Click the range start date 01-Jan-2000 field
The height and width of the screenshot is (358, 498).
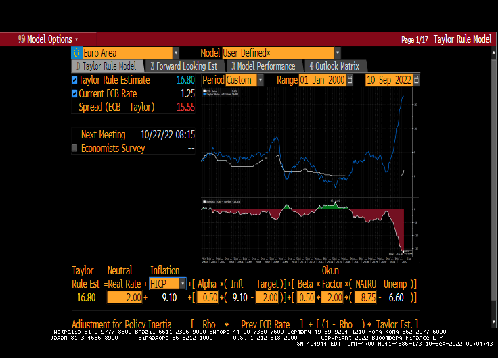[322, 80]
